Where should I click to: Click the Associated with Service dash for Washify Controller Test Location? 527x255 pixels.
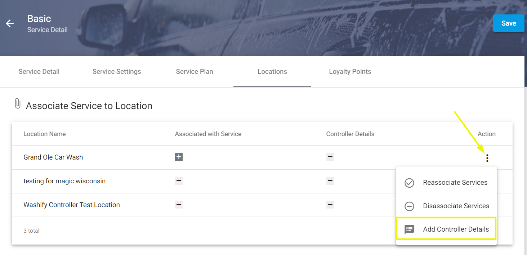point(179,205)
